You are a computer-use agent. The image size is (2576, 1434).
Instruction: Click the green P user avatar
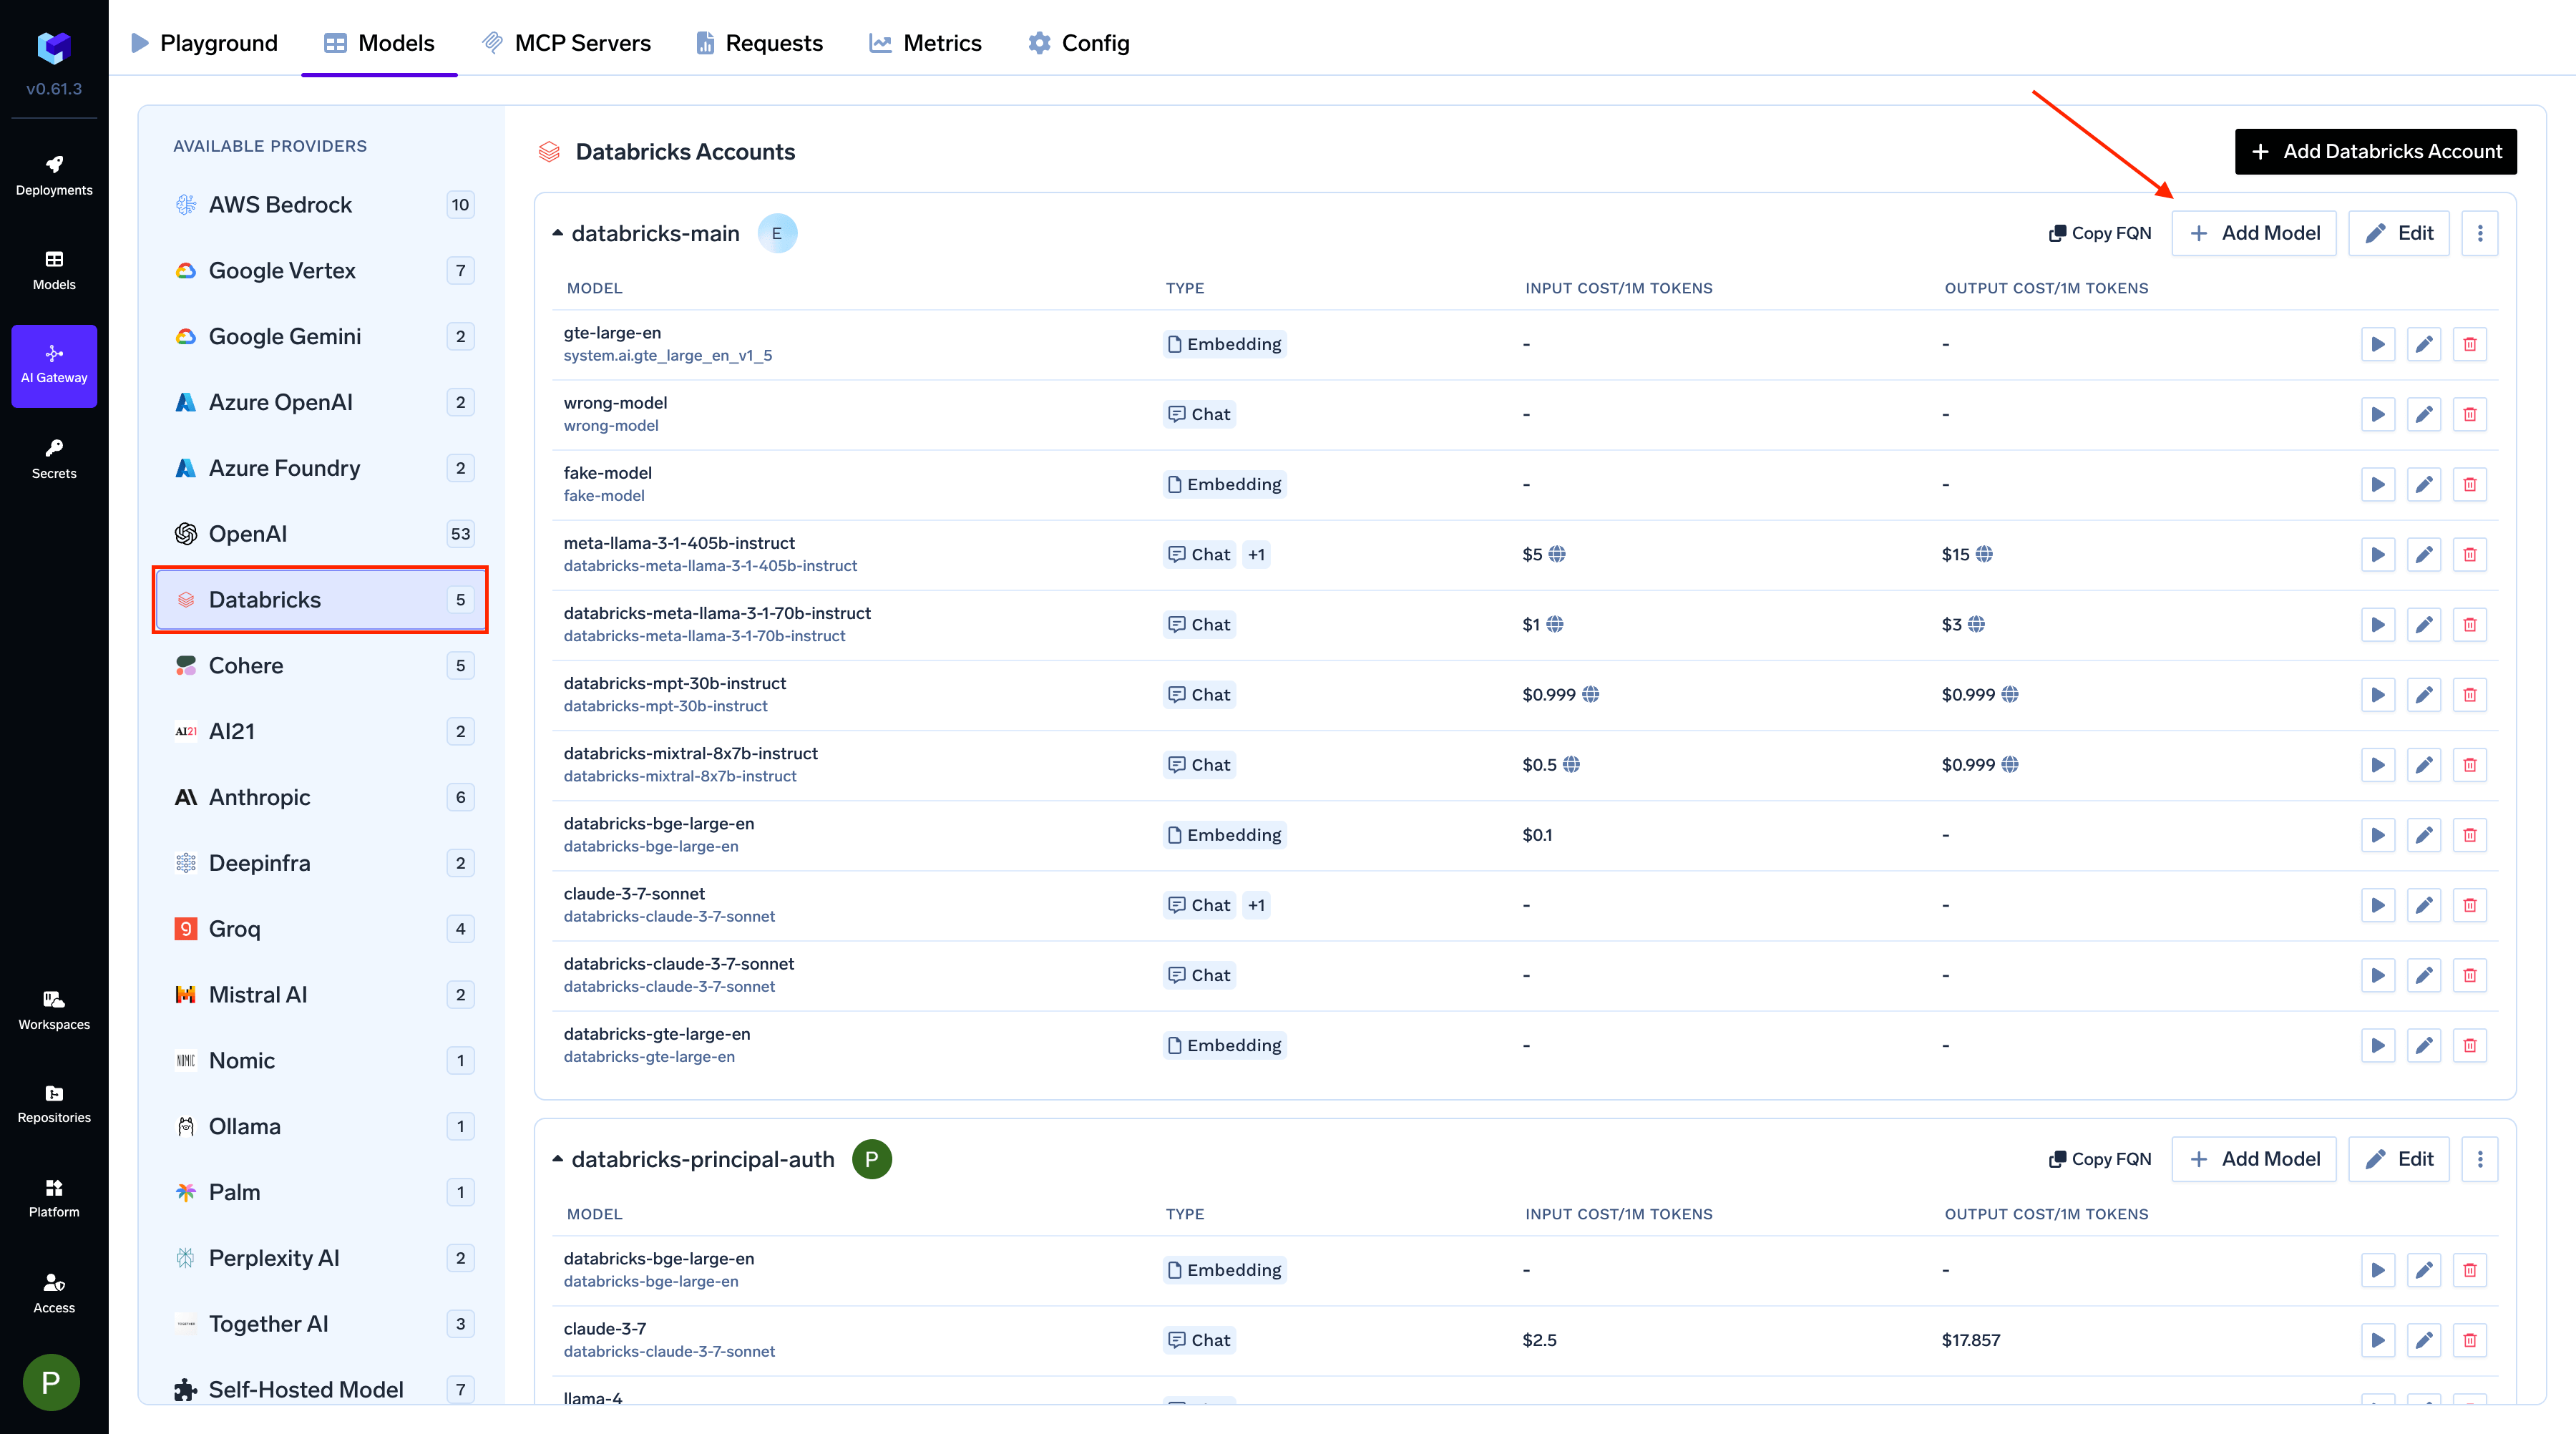[51, 1382]
